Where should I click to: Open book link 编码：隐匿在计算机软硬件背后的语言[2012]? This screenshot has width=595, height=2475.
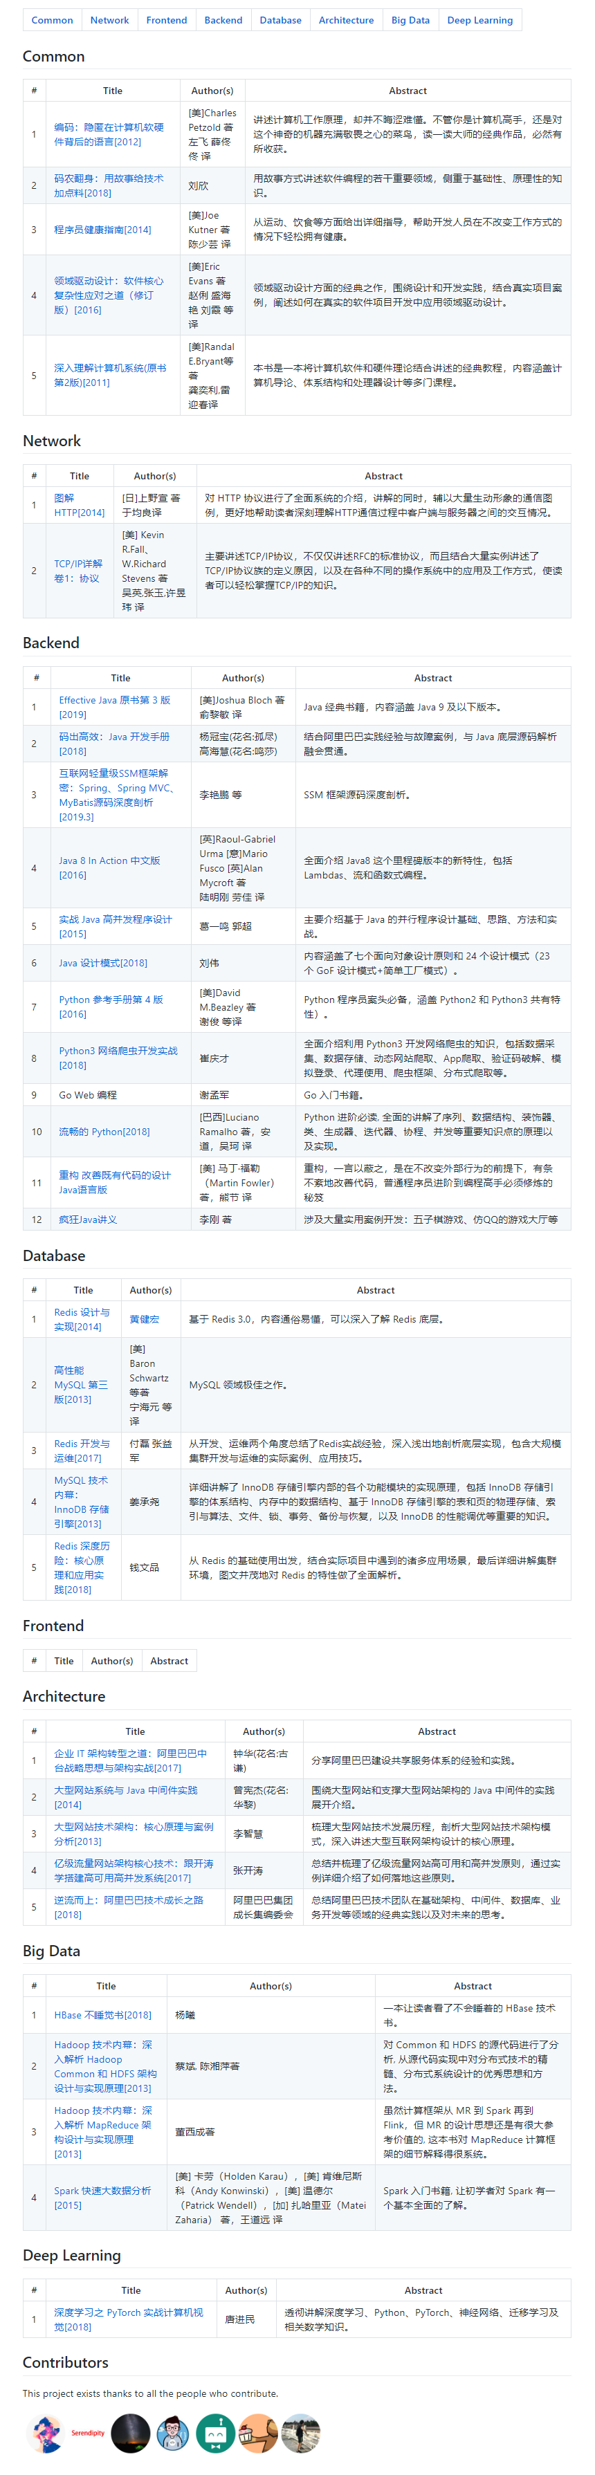tap(109, 134)
